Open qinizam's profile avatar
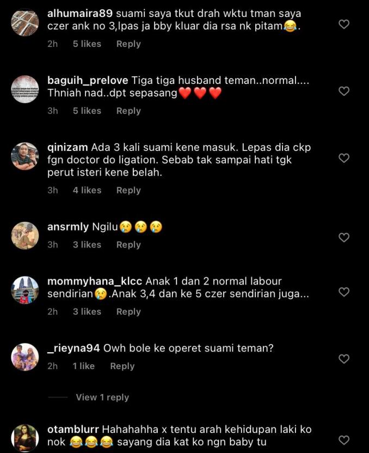This screenshot has height=453, width=369. (x=25, y=156)
